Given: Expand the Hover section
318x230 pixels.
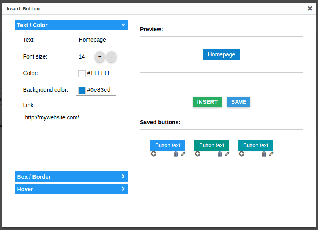Looking at the screenshot, I should click(72, 189).
